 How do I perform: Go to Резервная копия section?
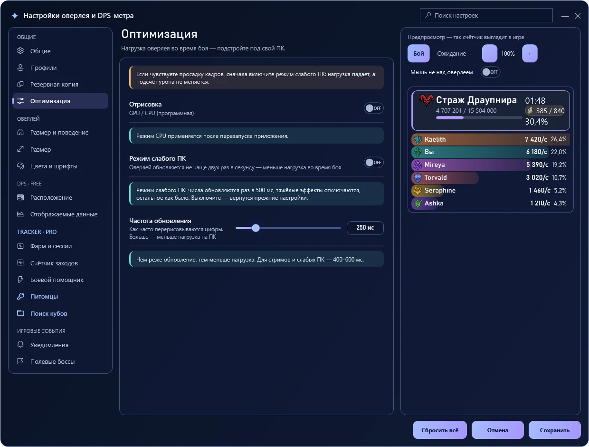click(60, 84)
